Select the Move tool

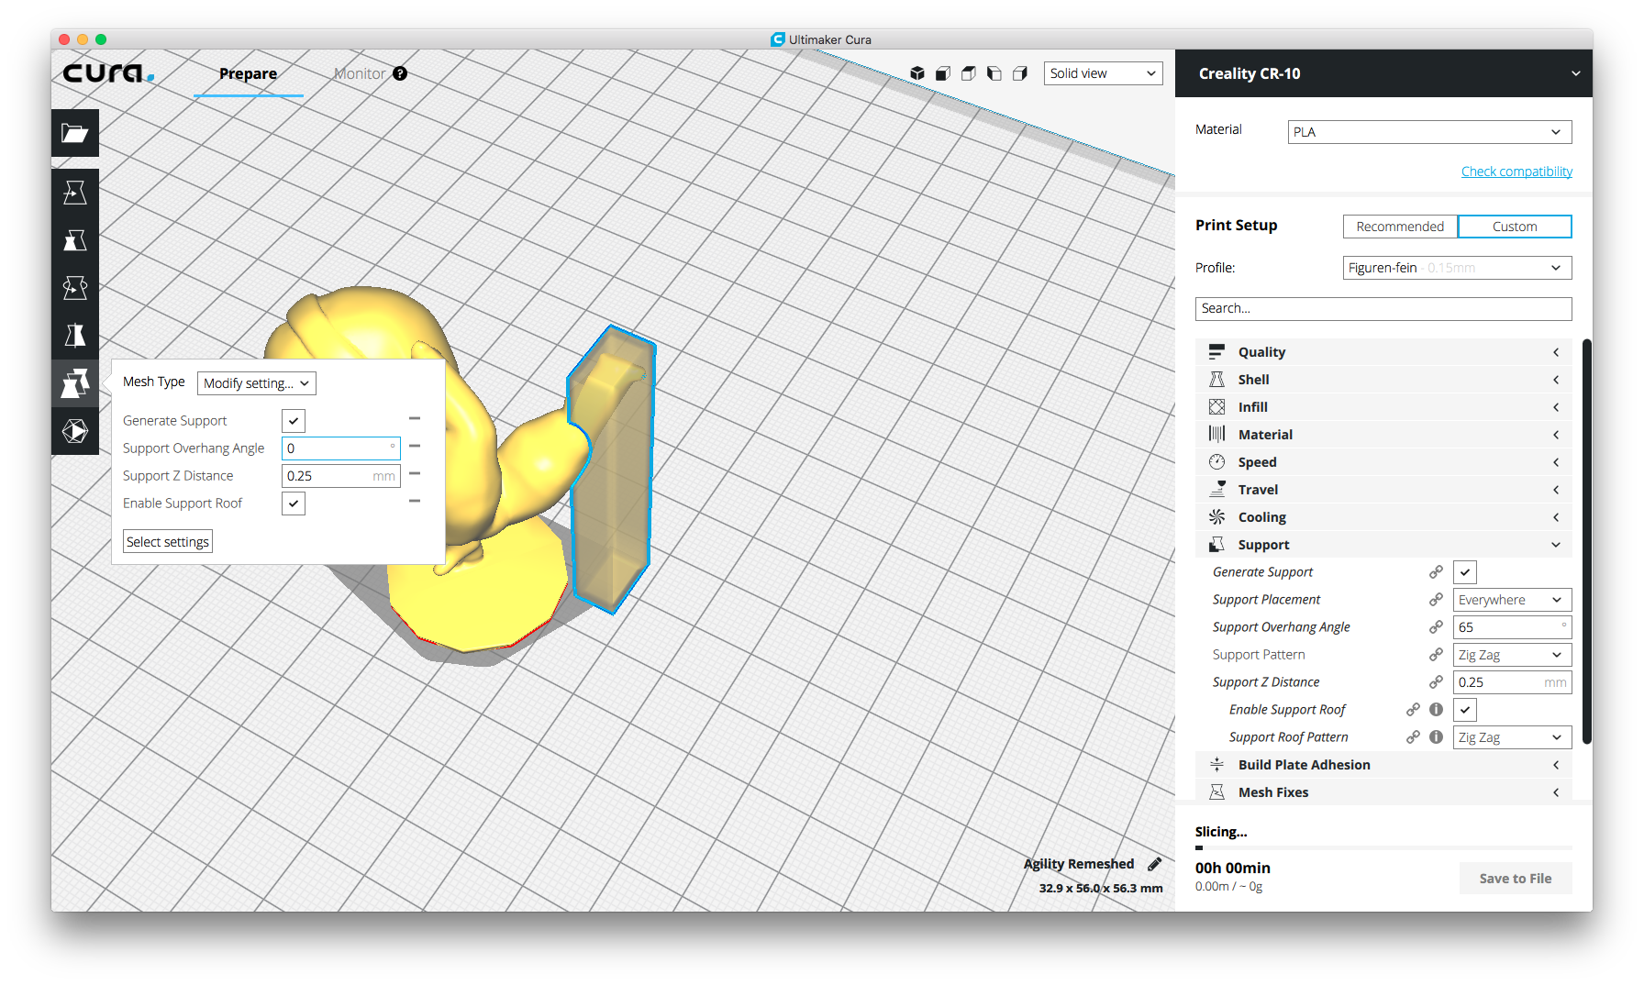click(x=75, y=192)
